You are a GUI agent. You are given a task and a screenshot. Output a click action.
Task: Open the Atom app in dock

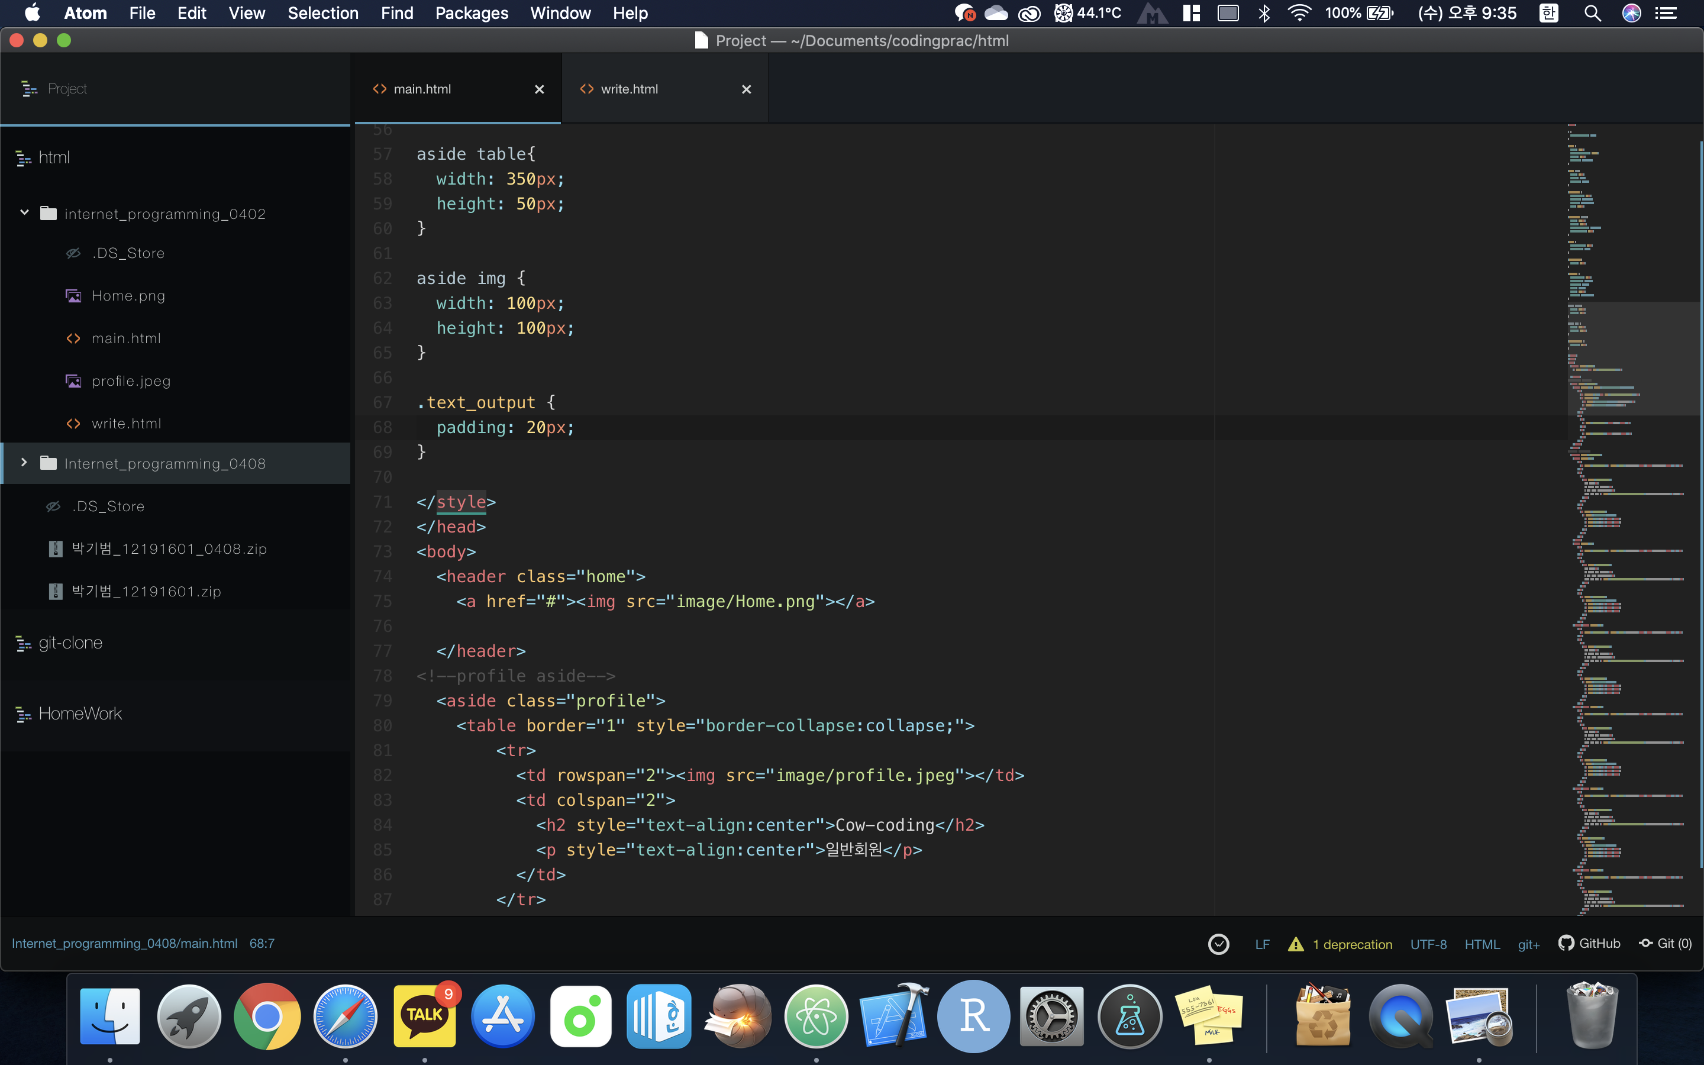point(816,1016)
